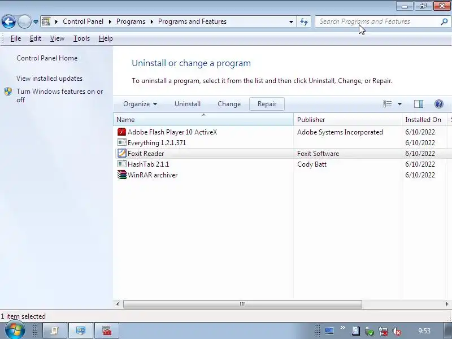Screen dimensions: 452x339
Task: Select Control Panel in the breadcrumb
Action: (x=83, y=21)
